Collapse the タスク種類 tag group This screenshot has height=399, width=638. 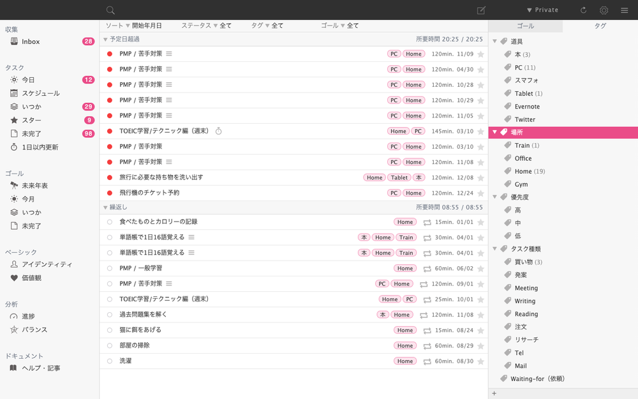[495, 248]
